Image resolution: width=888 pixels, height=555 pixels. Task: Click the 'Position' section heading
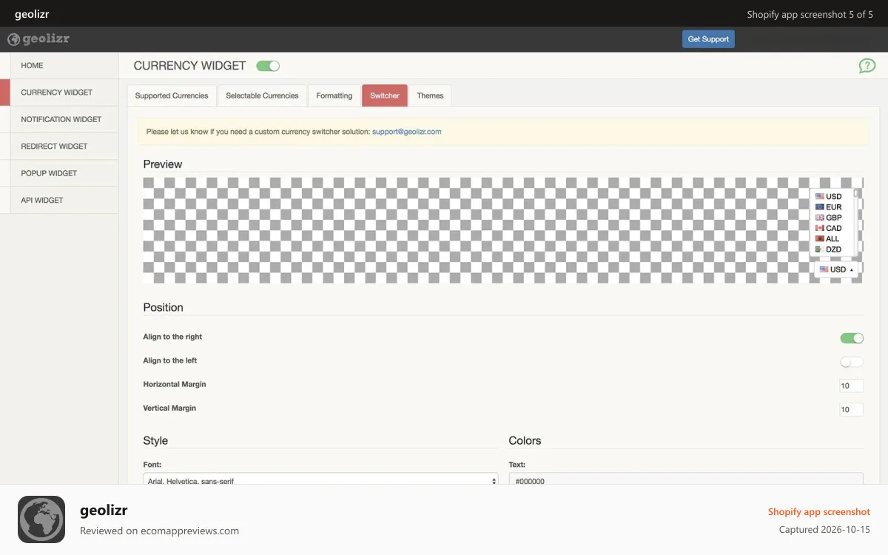pos(164,307)
